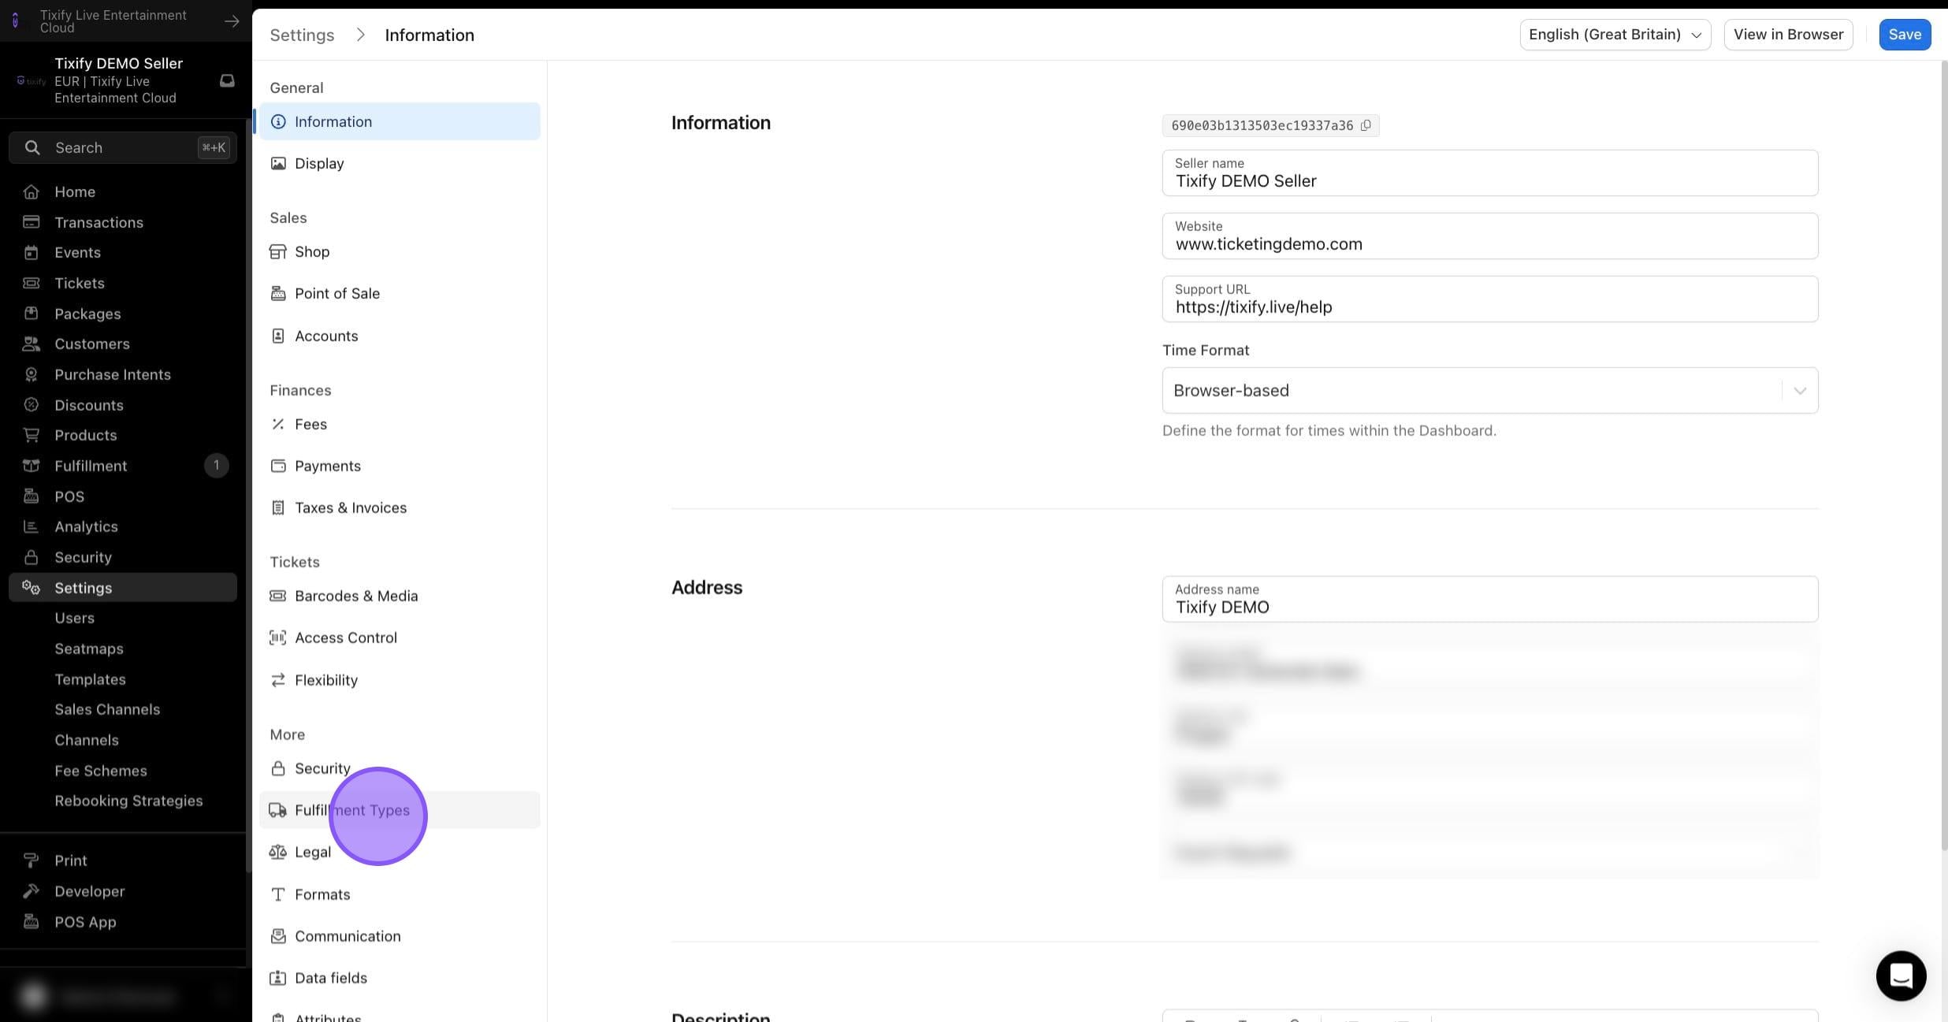Click the Address name field
Image resolution: width=1948 pixels, height=1022 pixels.
point(1489,599)
